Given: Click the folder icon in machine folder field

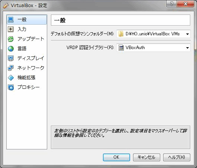Looking at the screenshot, I should pyautogui.click(x=121, y=34).
